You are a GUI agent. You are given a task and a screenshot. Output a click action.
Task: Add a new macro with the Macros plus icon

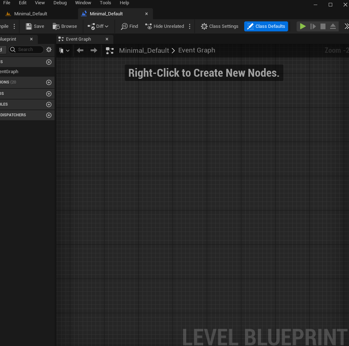pyautogui.click(x=49, y=94)
